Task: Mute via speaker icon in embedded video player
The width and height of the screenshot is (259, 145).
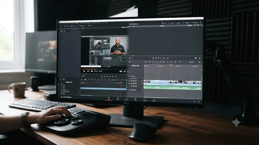Action: pyautogui.click(x=92, y=71)
